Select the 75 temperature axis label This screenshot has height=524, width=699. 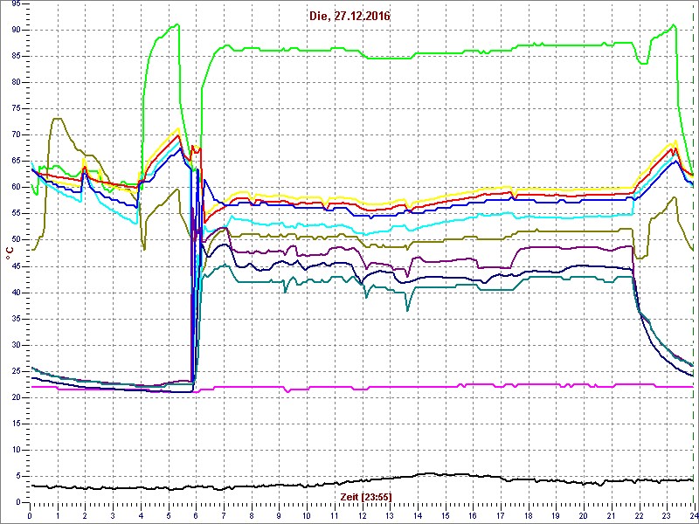(16, 108)
